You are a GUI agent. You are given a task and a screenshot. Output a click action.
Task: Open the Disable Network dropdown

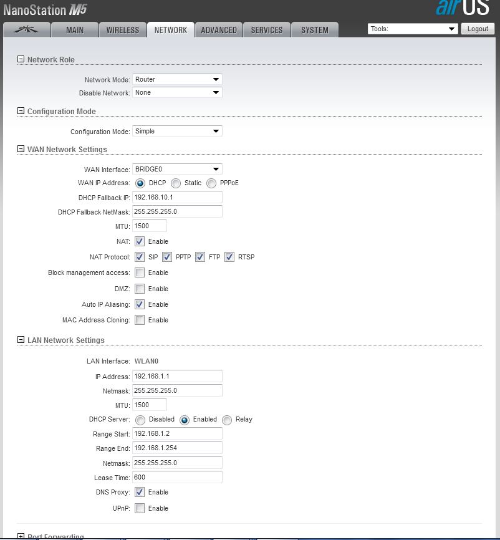pos(177,92)
